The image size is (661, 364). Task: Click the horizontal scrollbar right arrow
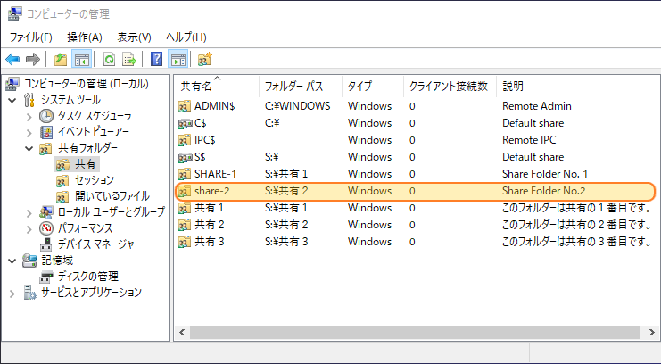[651, 333]
